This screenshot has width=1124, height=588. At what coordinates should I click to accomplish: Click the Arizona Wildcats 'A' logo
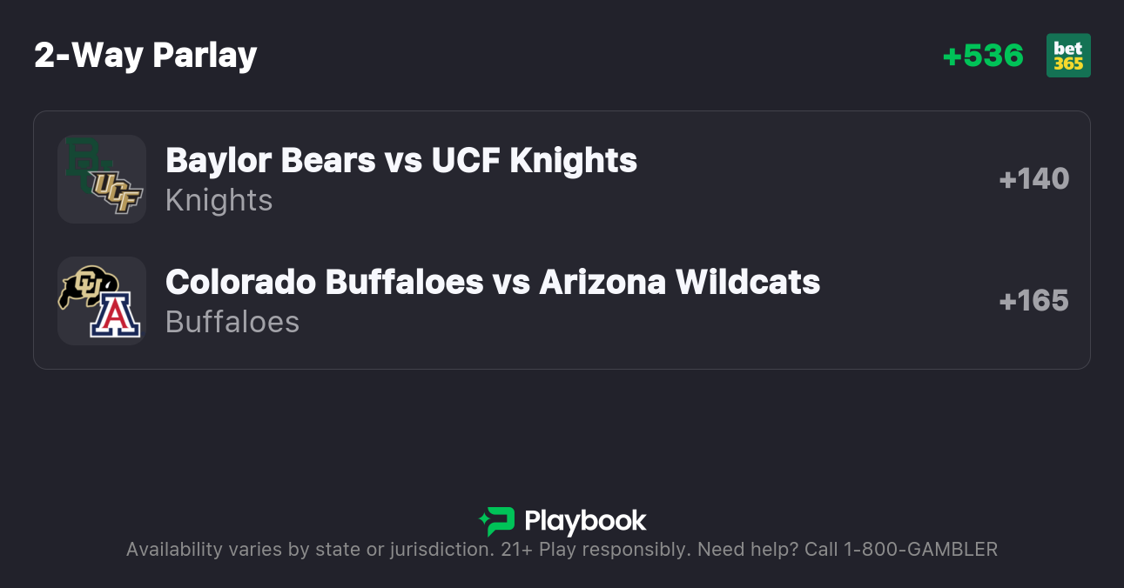point(116,315)
